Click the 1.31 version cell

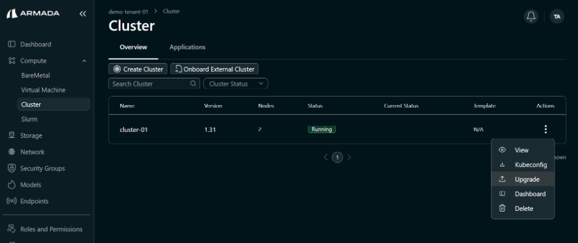coord(210,130)
